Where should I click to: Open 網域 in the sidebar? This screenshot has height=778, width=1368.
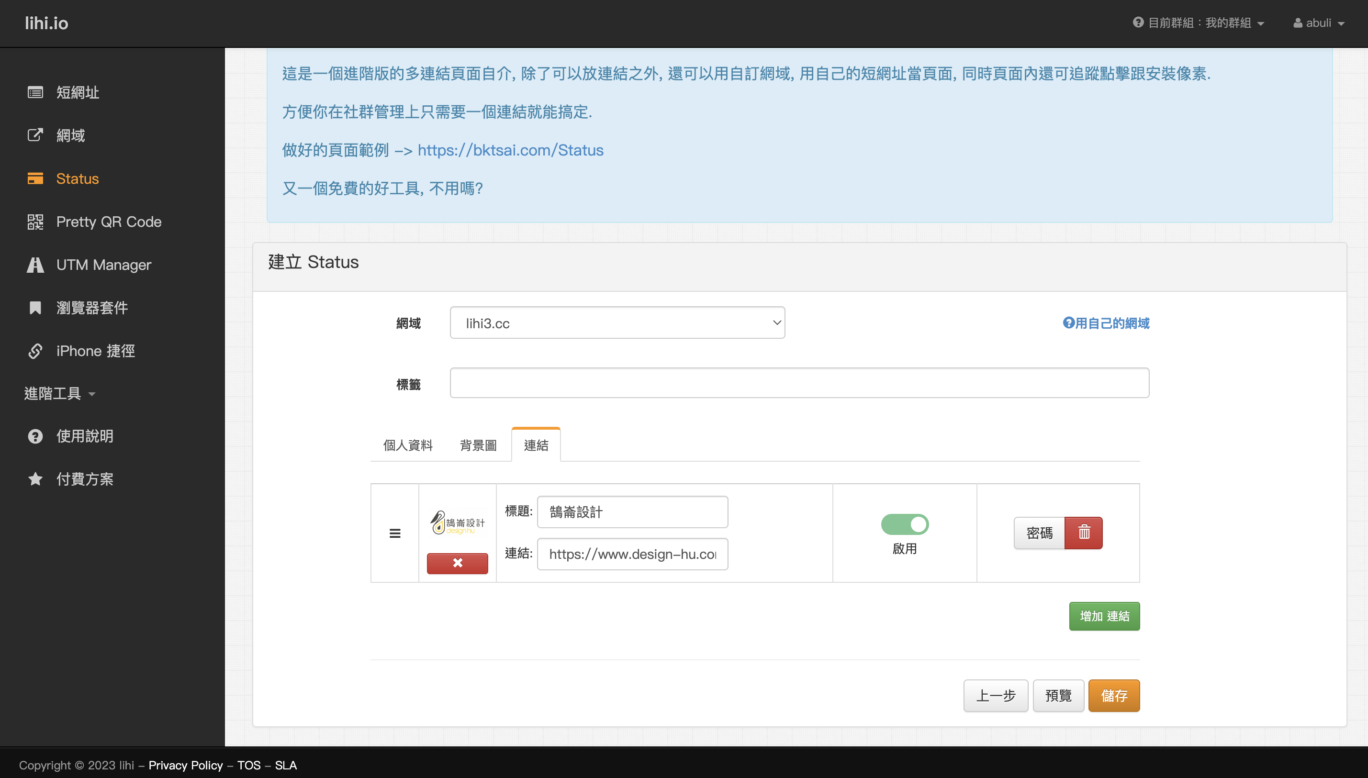pyautogui.click(x=70, y=135)
